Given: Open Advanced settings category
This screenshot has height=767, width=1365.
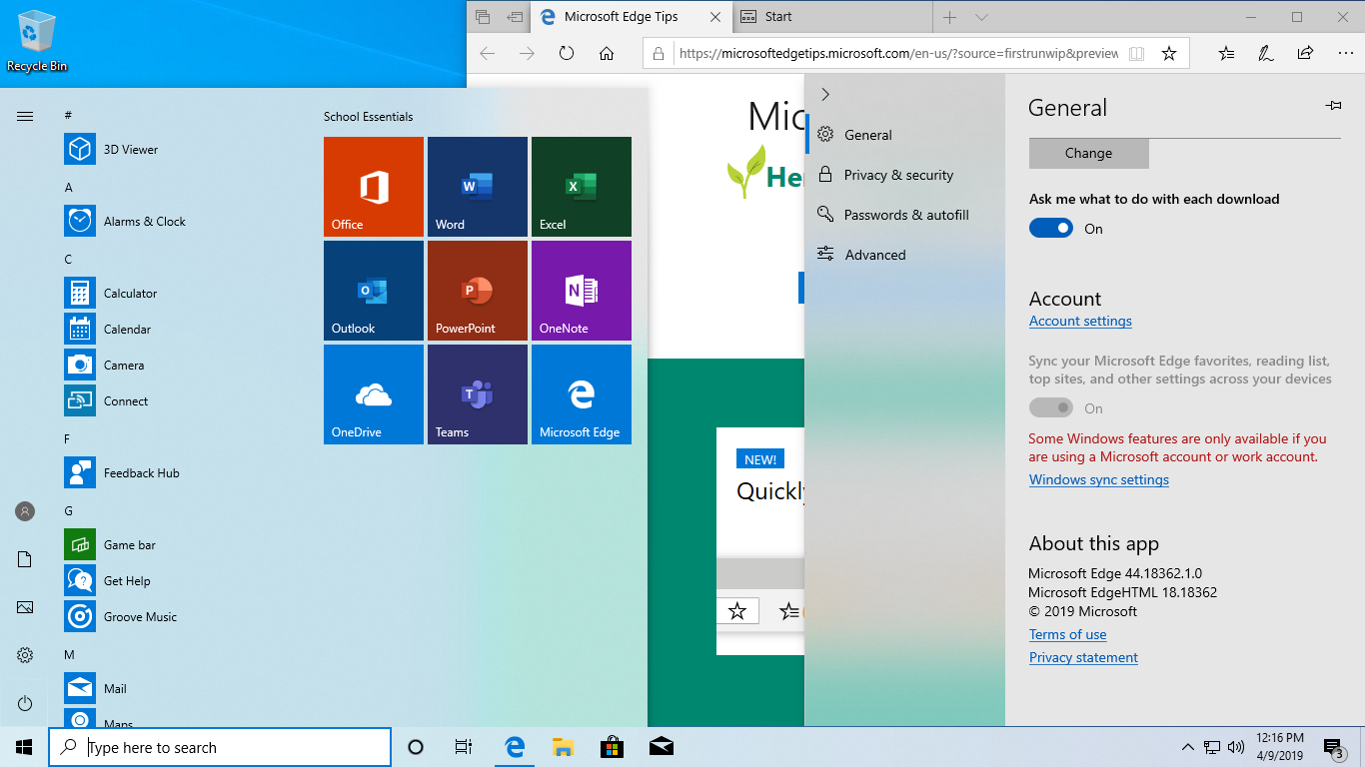Looking at the screenshot, I should click(x=904, y=255).
